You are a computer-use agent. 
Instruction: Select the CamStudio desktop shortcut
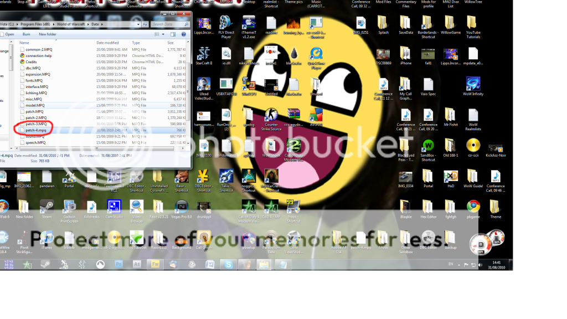[x=114, y=209]
